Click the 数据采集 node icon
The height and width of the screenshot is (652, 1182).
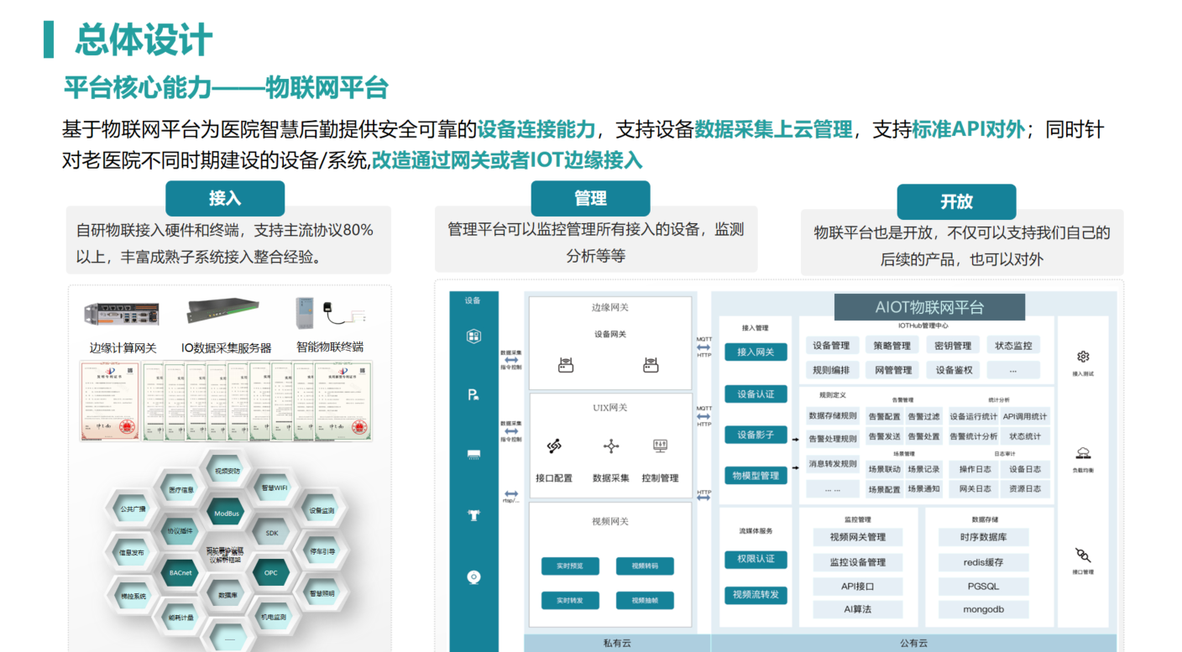point(610,446)
